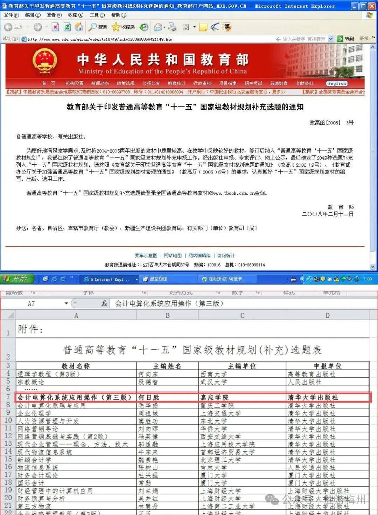Go to Home page icon
Viewport: 378px width, 515px height.
[x=79, y=27]
